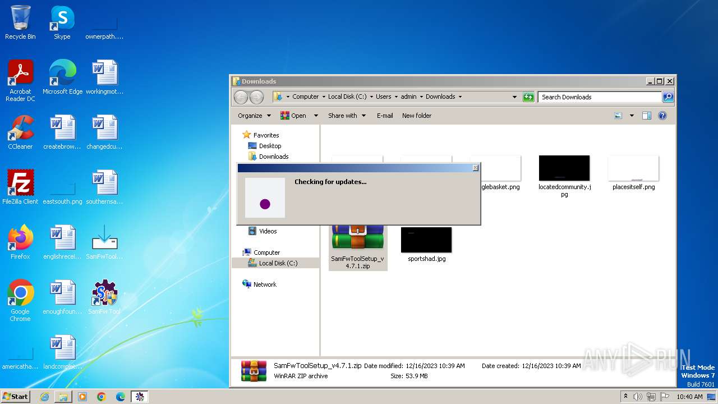Click the search magnifier in Downloads window
The height and width of the screenshot is (404, 718).
(x=668, y=97)
